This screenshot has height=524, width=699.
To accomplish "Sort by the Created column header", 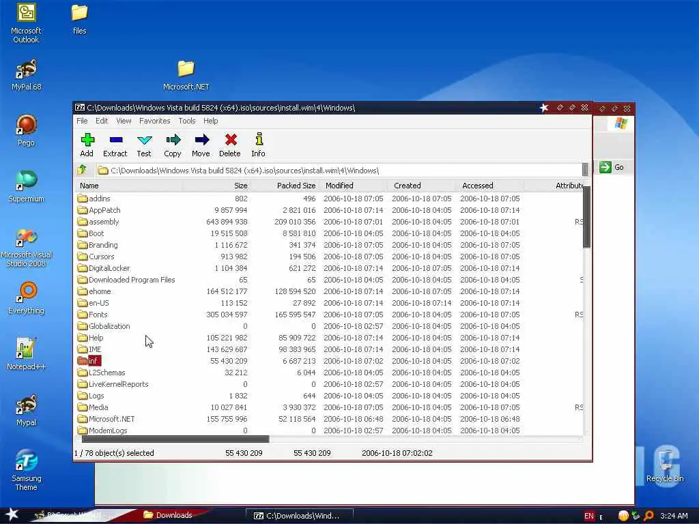I will [x=420, y=186].
